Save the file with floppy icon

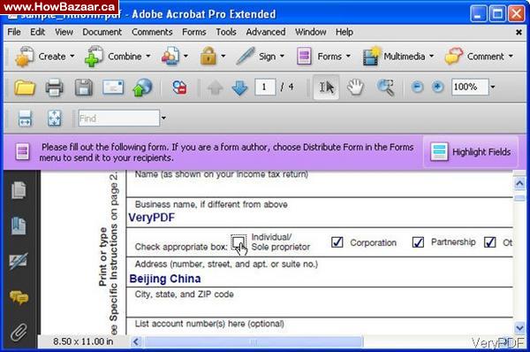coord(84,88)
